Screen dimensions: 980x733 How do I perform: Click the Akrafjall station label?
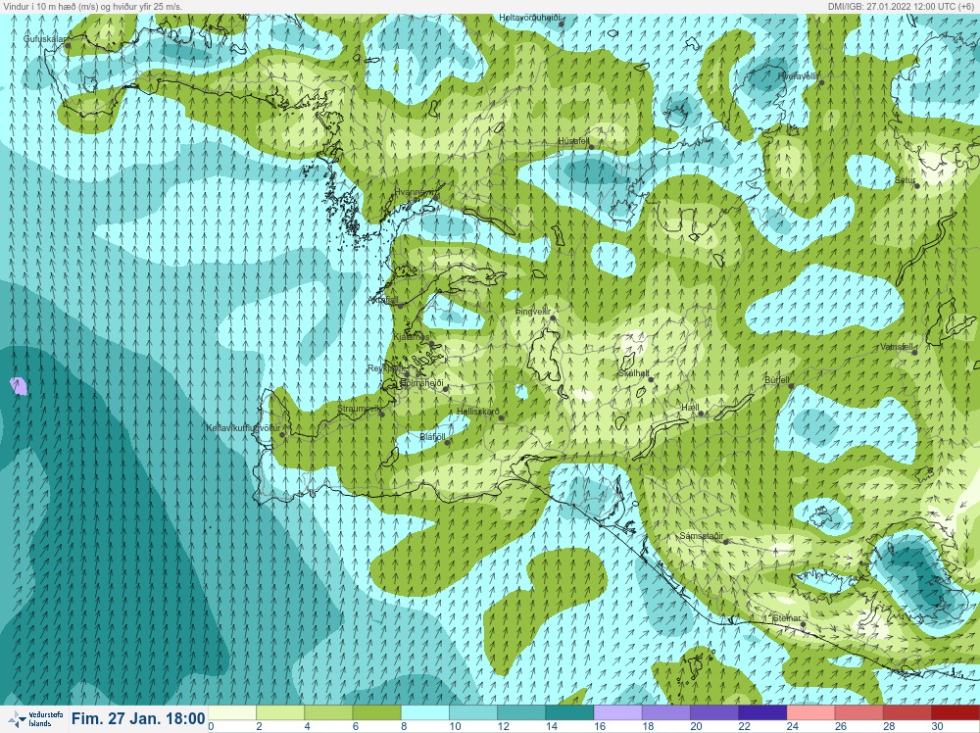[x=384, y=301]
